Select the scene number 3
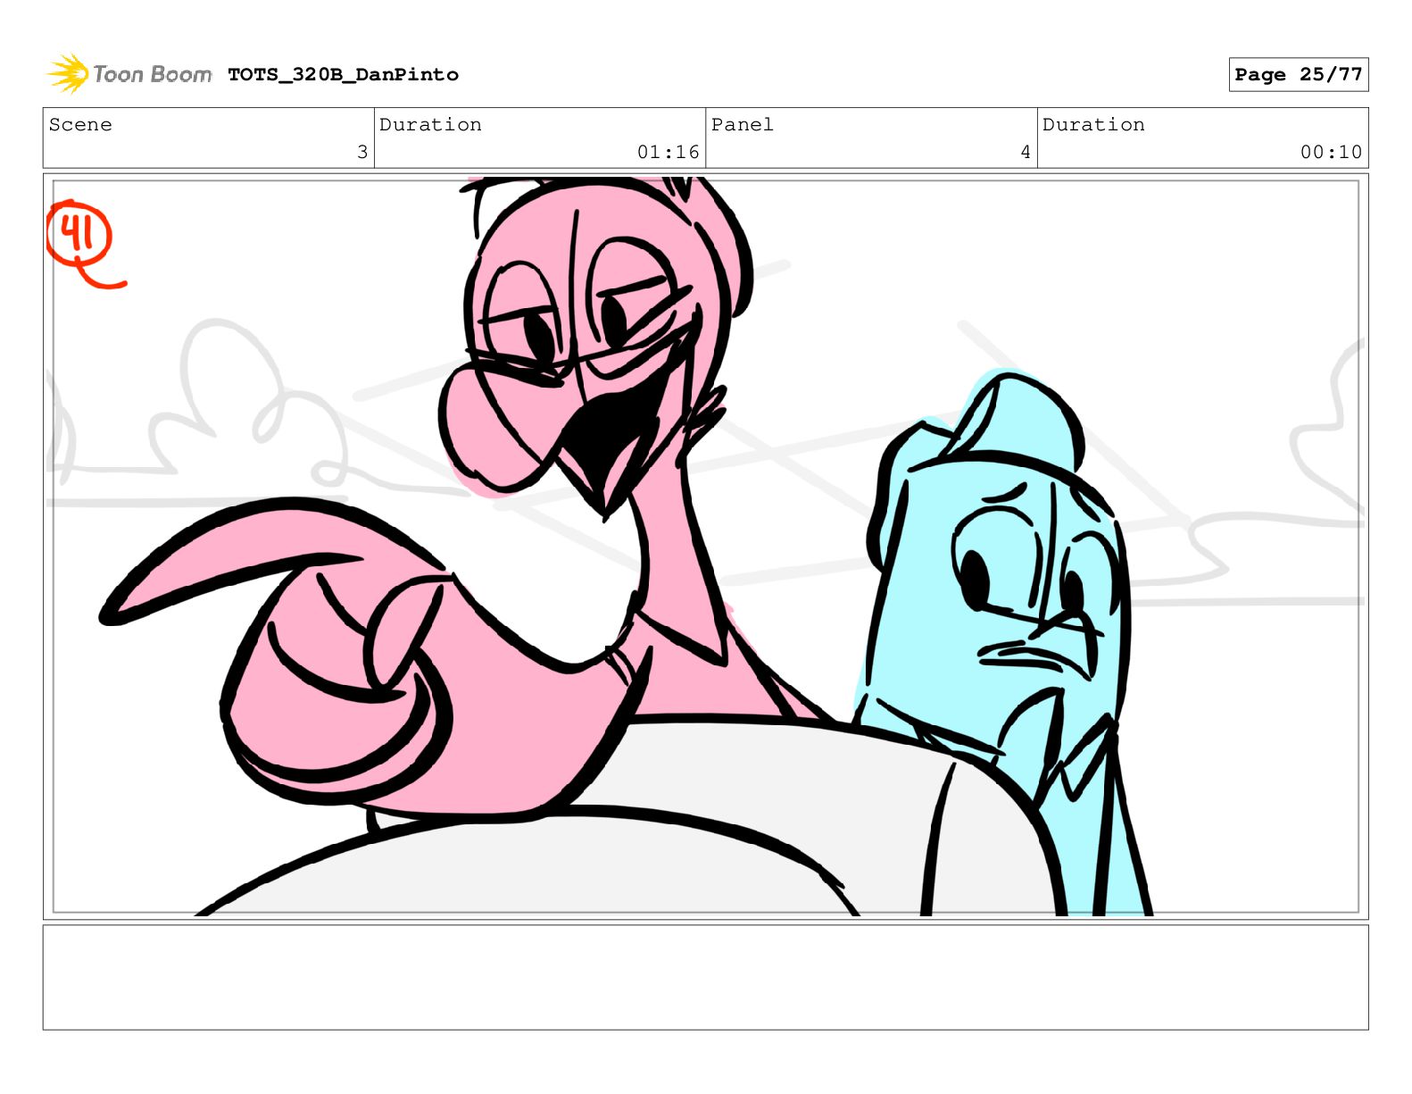1412x1094 pixels. pyautogui.click(x=362, y=152)
